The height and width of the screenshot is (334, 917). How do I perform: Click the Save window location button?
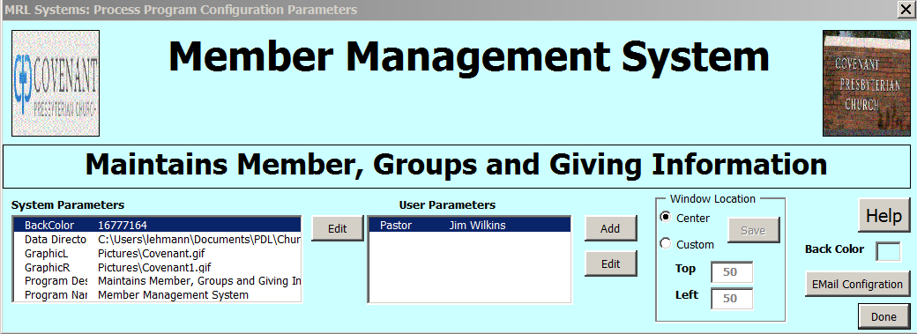coord(753,231)
